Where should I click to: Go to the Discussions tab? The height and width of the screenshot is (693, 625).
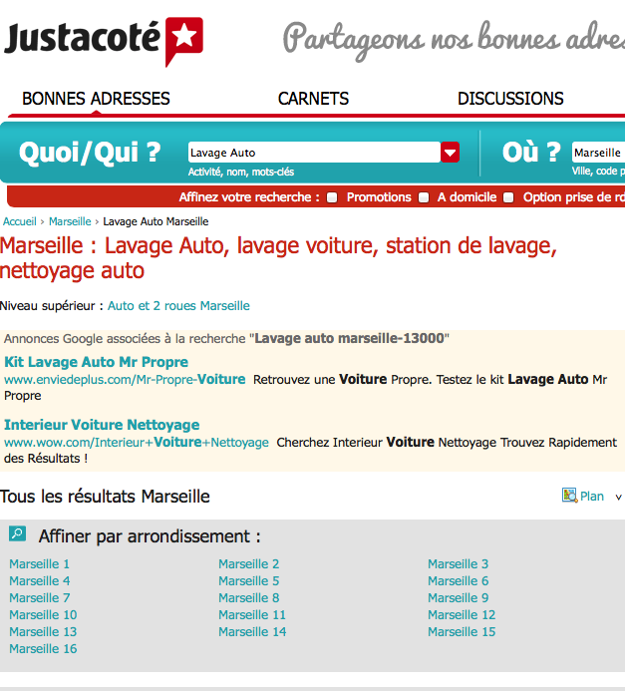coord(510,99)
